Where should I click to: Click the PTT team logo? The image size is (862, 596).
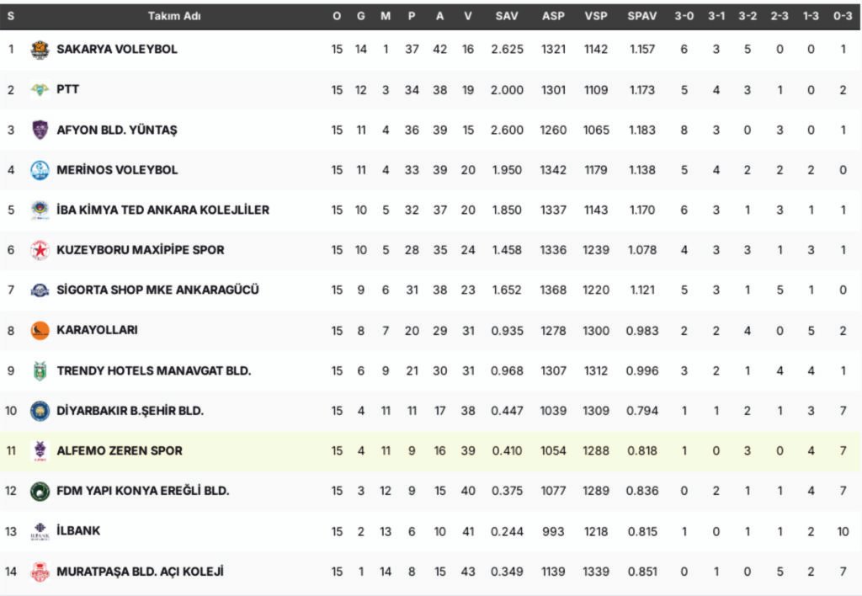click(x=40, y=89)
